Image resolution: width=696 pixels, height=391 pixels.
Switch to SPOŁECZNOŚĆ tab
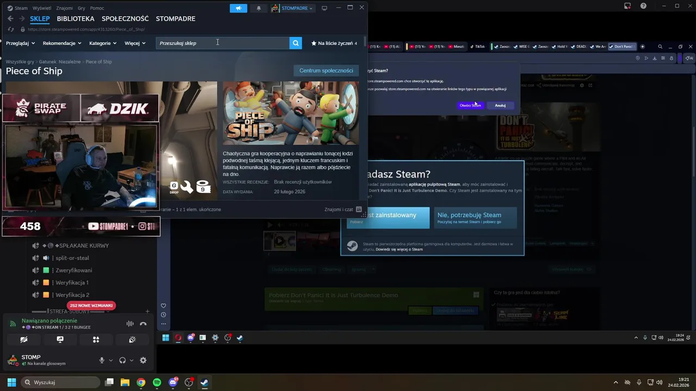[125, 18]
